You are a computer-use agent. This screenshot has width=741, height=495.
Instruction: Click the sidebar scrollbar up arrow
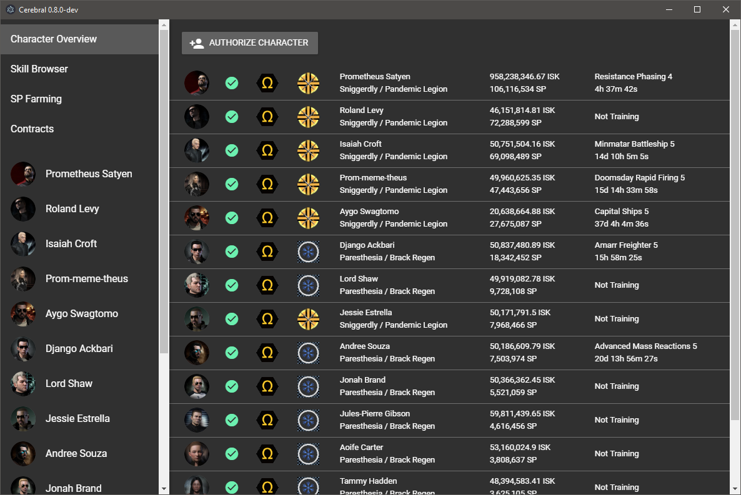click(164, 25)
